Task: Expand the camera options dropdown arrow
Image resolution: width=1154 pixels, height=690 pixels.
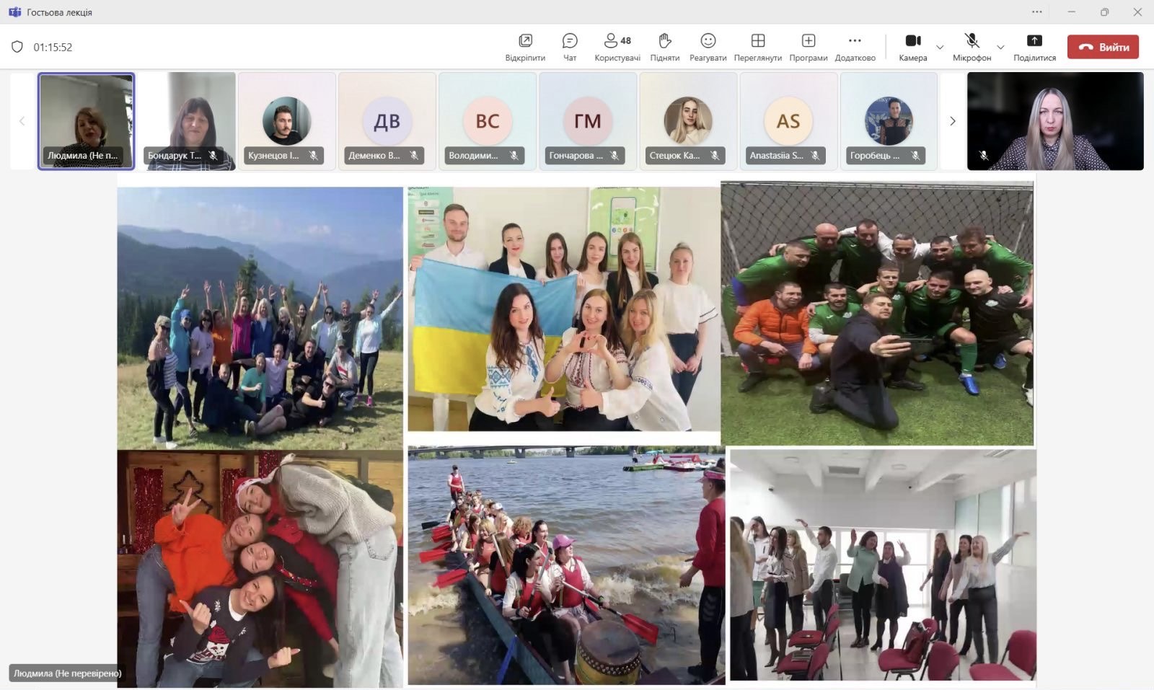Action: (x=940, y=48)
